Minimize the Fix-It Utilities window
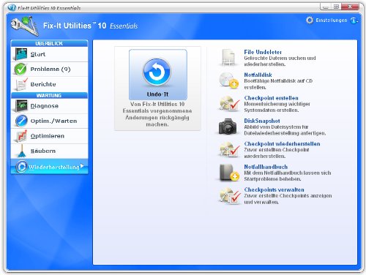 pyautogui.click(x=325, y=7)
